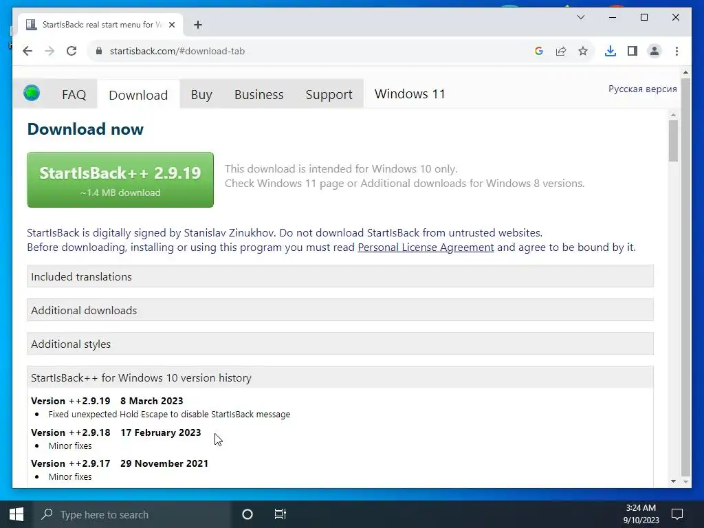The width and height of the screenshot is (704, 528).
Task: Click the browser back arrow
Action: (27, 51)
